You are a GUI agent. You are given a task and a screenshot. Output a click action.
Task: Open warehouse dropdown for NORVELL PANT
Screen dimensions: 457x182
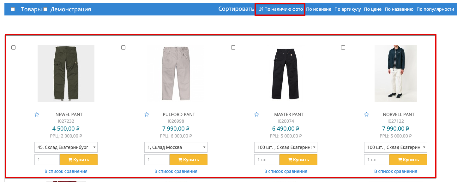[x=395, y=147]
